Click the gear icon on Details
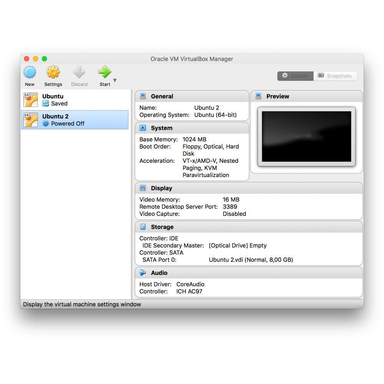Image resolution: width=384 pixels, height=384 pixels. [285, 76]
